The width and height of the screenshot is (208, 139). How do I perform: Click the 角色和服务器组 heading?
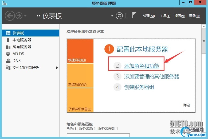80,124
